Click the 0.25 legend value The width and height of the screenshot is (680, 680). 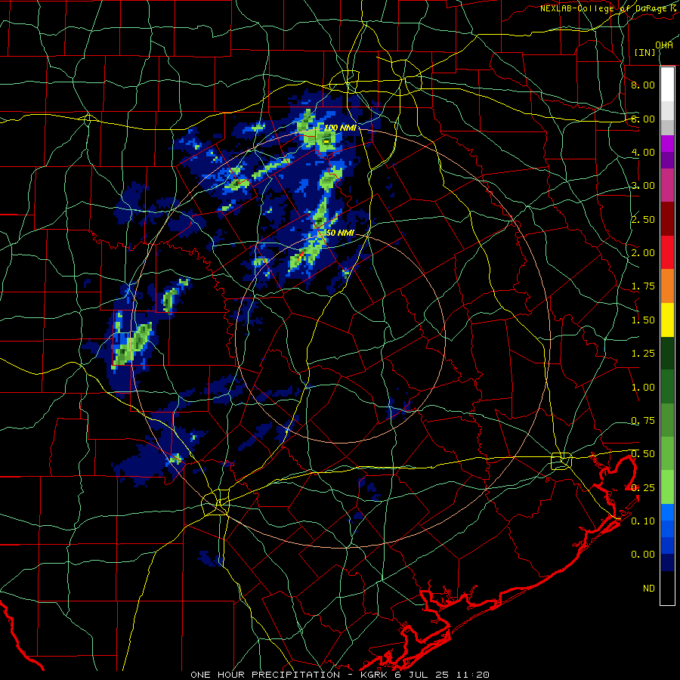(x=643, y=488)
